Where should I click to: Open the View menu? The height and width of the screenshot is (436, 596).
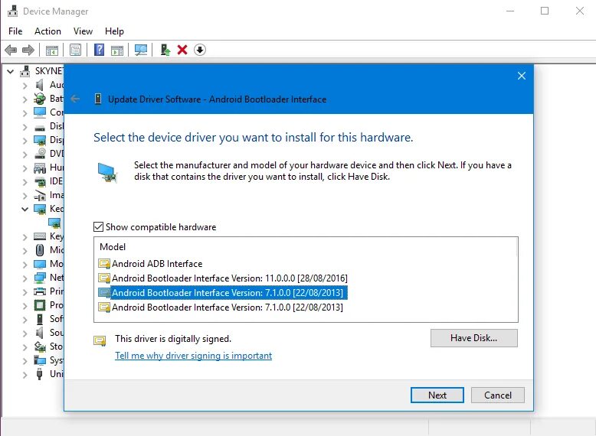pos(83,31)
